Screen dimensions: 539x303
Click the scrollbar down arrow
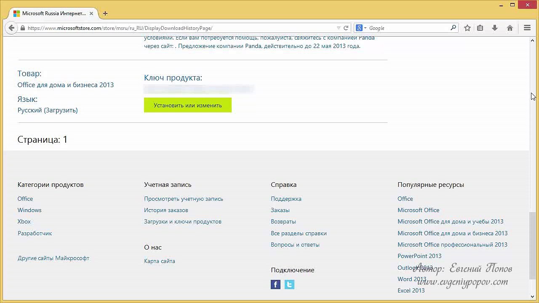533,297
